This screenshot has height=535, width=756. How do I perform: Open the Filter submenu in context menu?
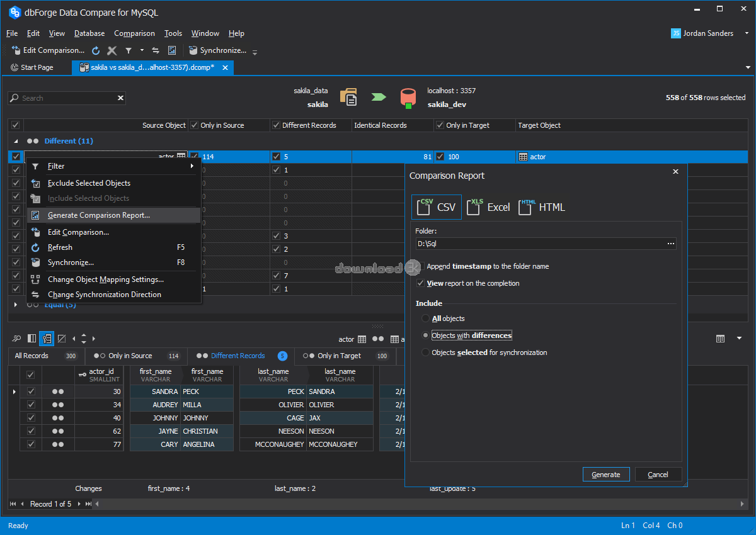[x=114, y=166]
